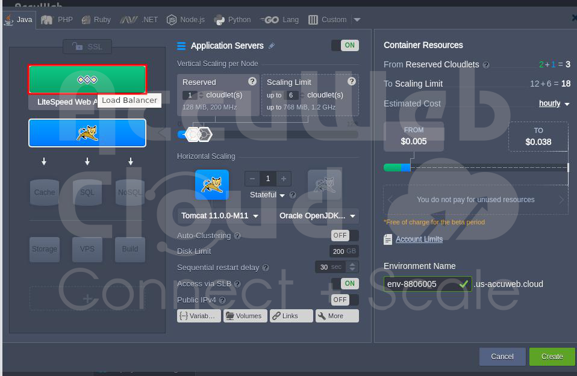Click the VPS node icon
This screenshot has height=376, width=577.
(x=87, y=248)
